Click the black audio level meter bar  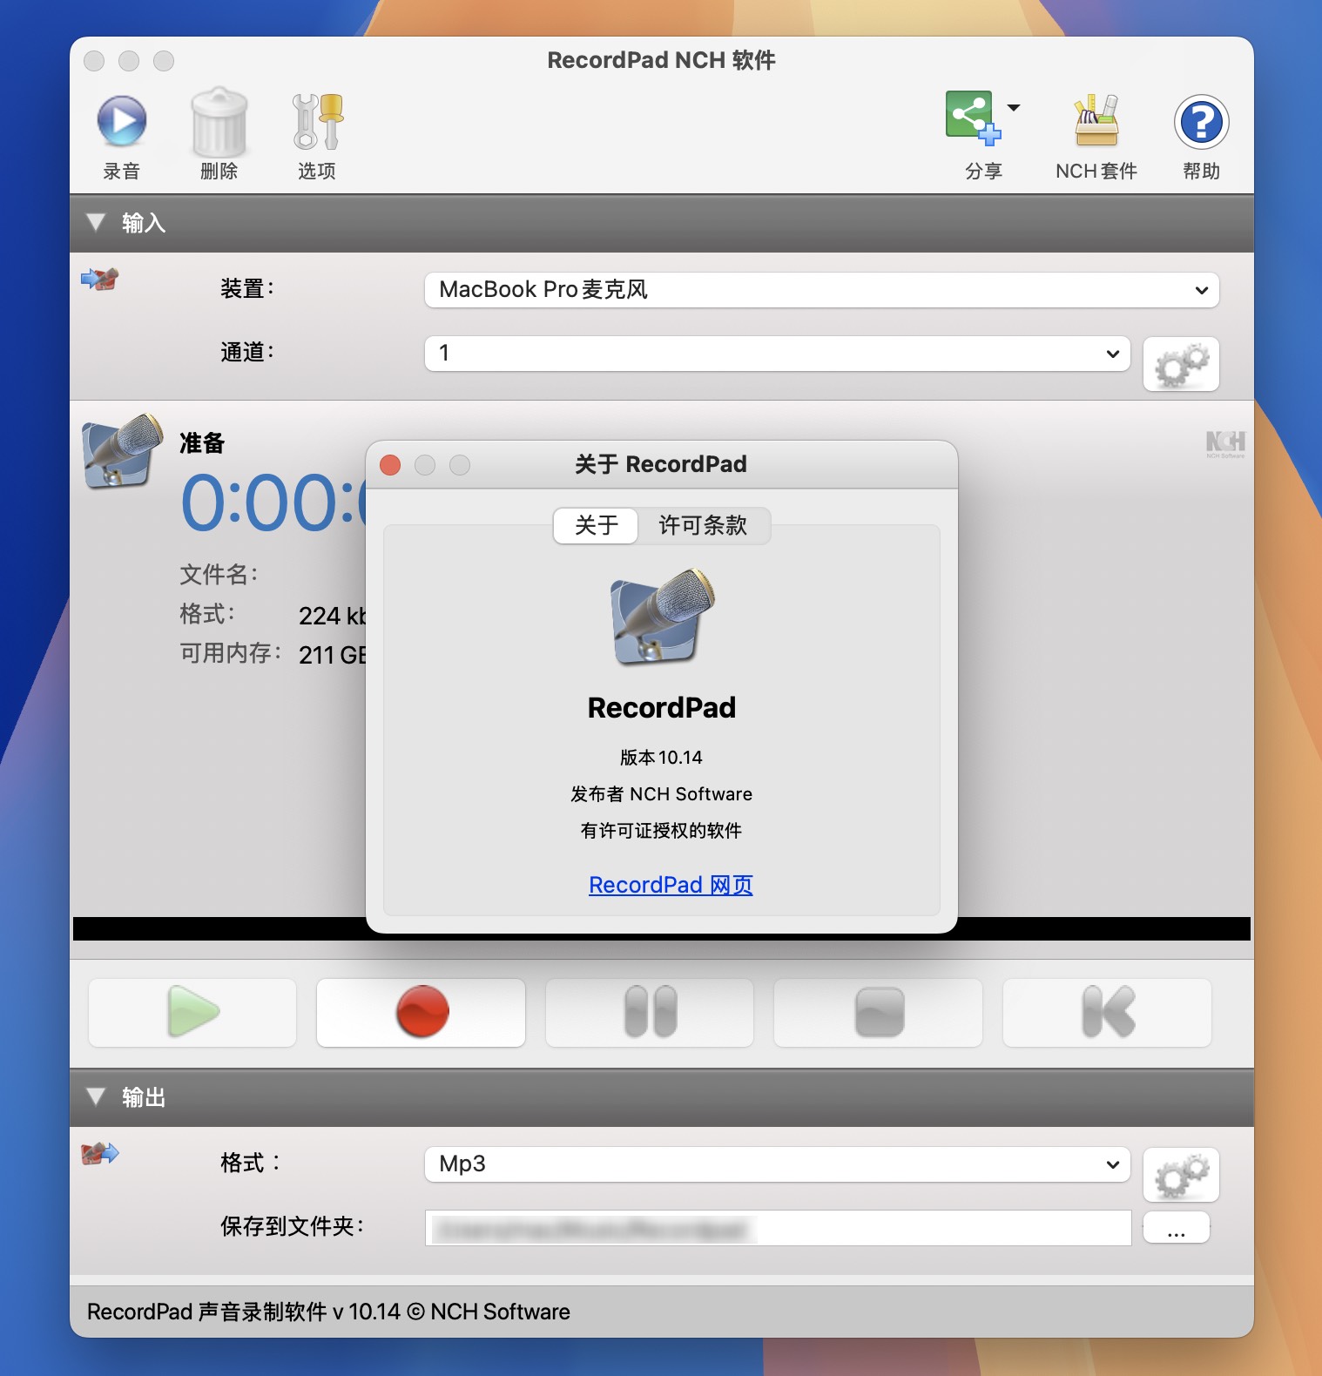click(662, 928)
